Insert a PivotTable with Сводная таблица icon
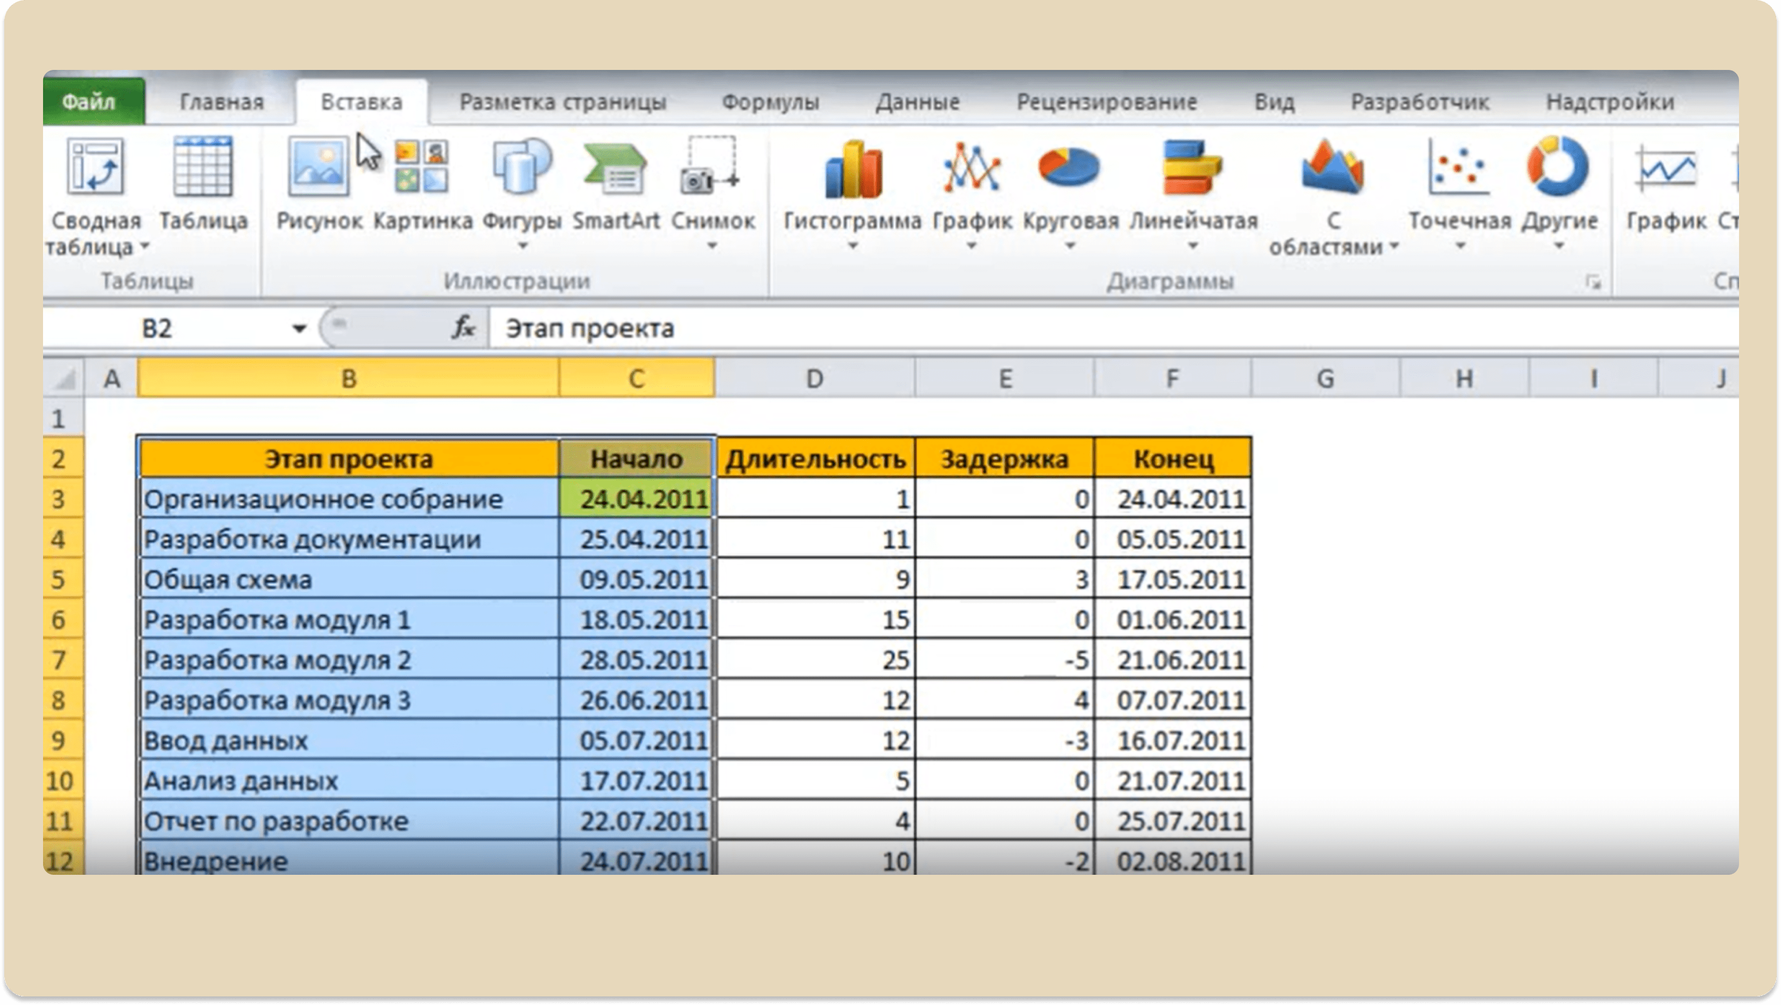Image resolution: width=1781 pixels, height=1005 pixels. (x=95, y=166)
